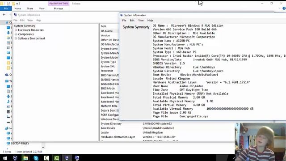Expand Hardware Resources node
The image size is (286, 161).
tap(16, 30)
